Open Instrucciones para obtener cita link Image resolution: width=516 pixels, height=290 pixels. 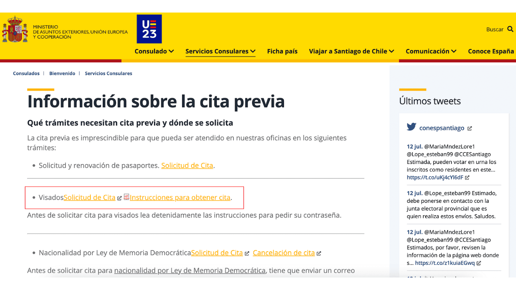coord(180,198)
